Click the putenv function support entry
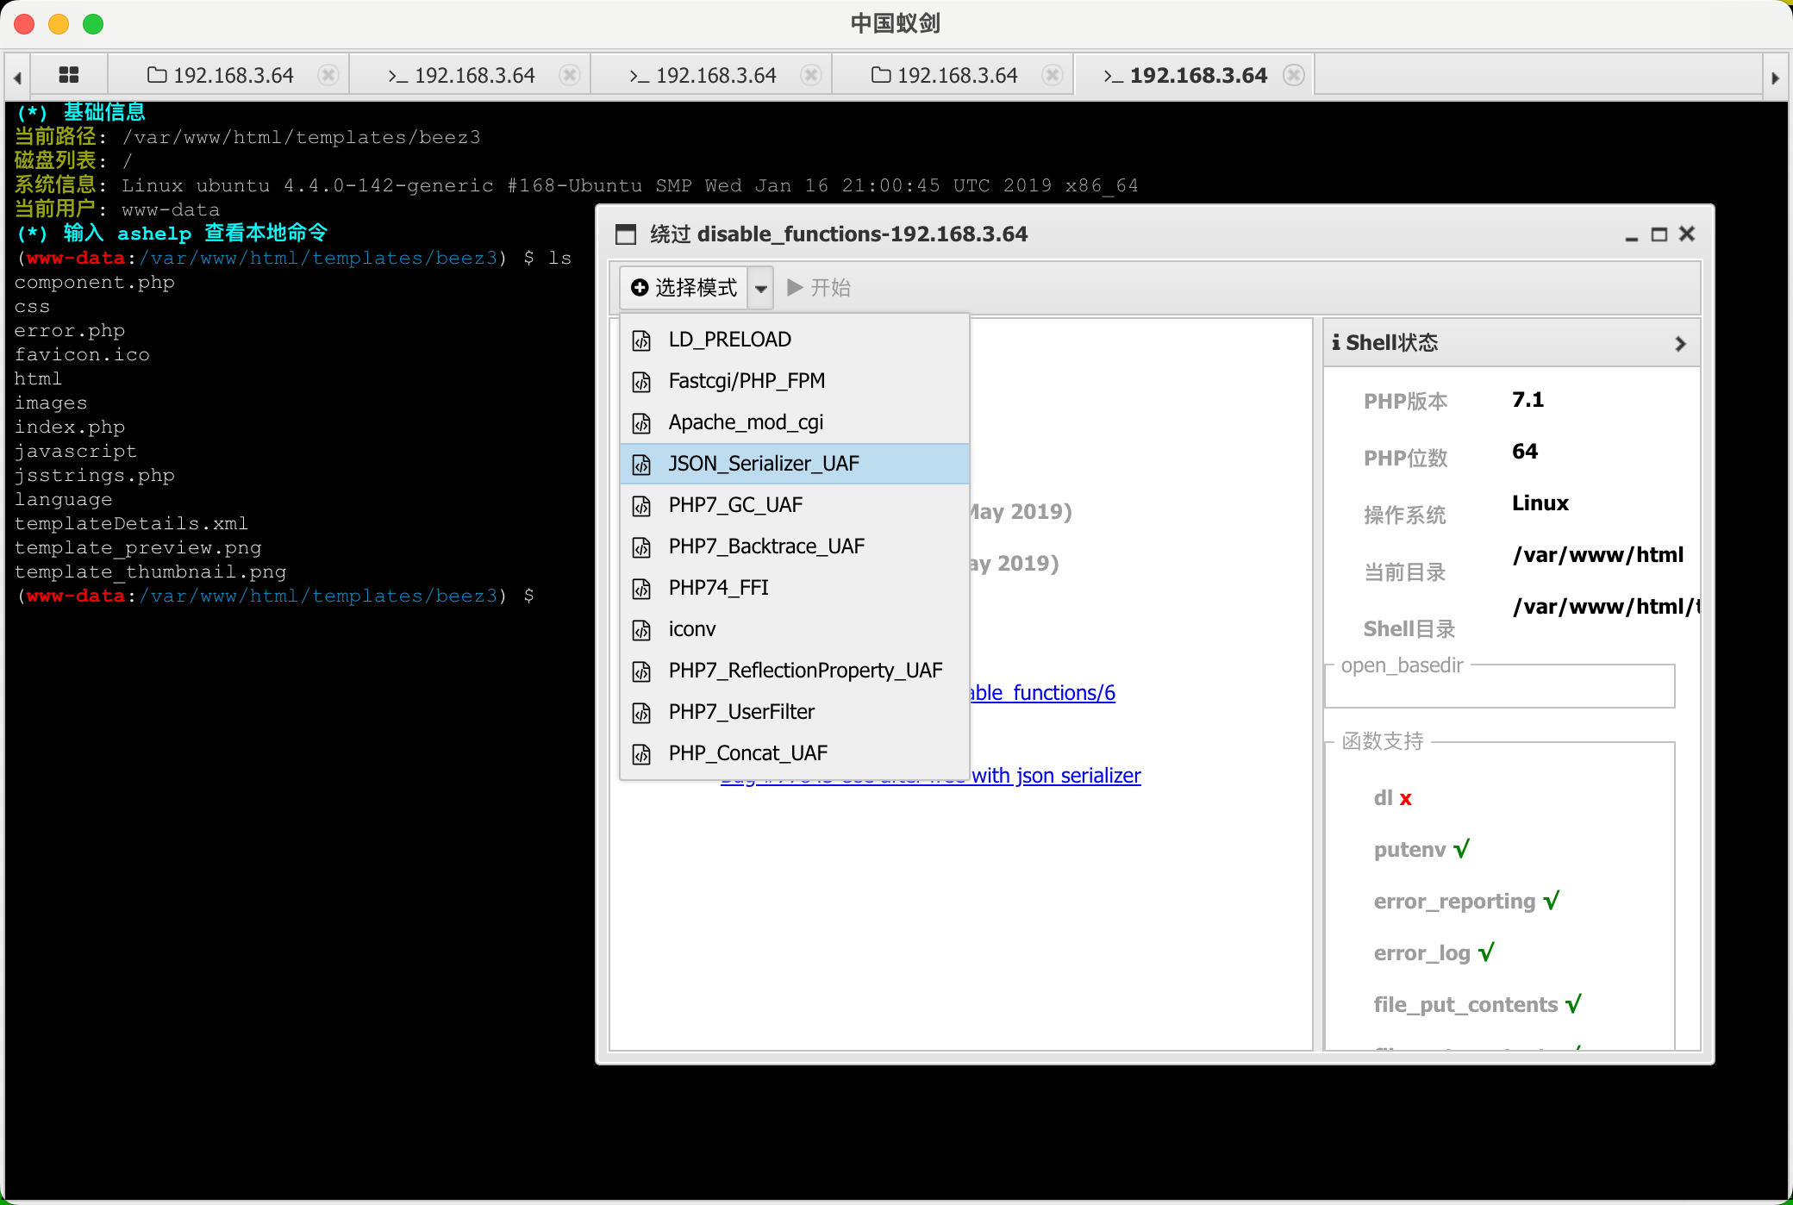The width and height of the screenshot is (1793, 1205). pyautogui.click(x=1421, y=850)
